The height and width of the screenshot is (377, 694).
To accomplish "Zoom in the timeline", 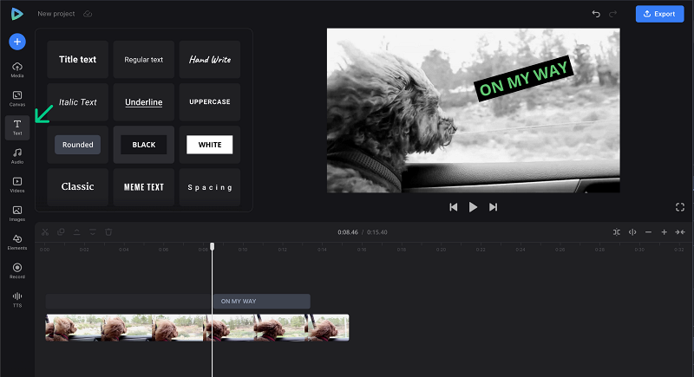I will [664, 232].
